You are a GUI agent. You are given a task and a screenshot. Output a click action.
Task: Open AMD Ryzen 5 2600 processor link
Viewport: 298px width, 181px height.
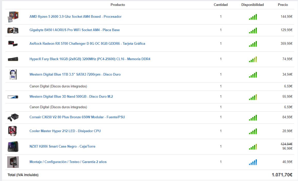76,17
